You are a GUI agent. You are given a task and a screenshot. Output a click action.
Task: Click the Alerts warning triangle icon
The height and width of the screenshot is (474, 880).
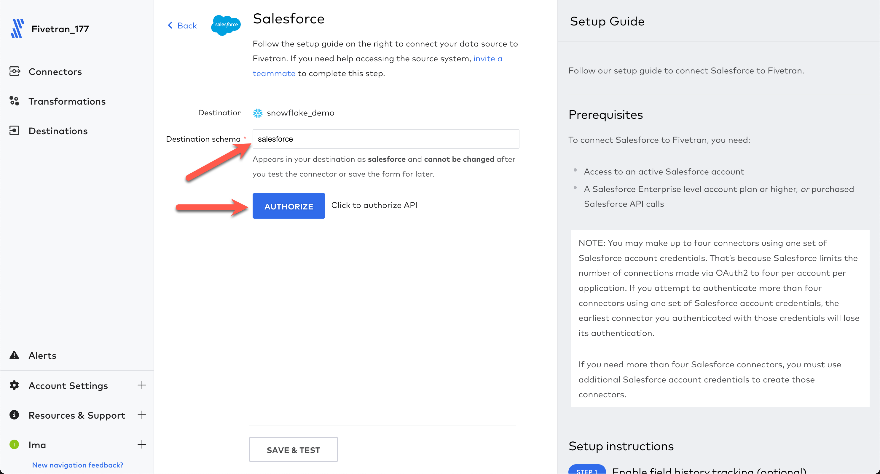click(14, 355)
